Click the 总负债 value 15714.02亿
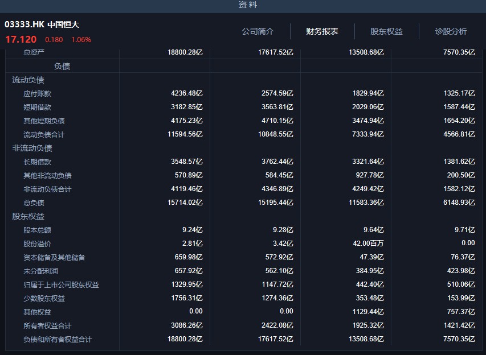The height and width of the screenshot is (355, 486). (x=185, y=202)
